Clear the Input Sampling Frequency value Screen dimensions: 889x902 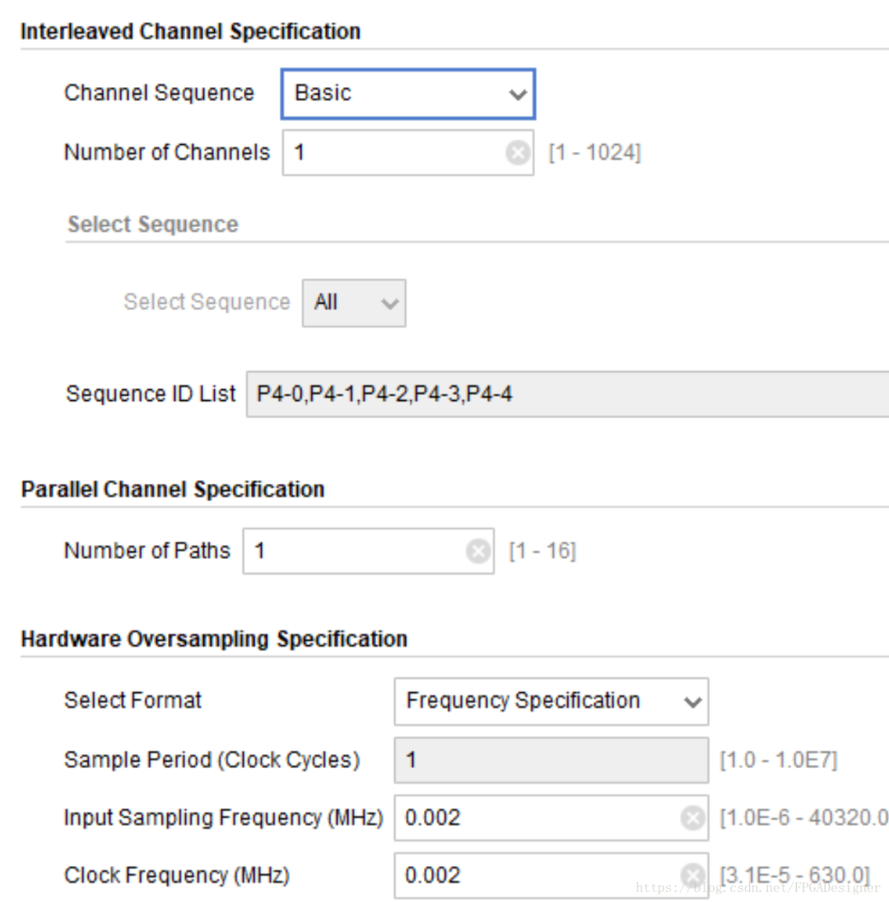693,818
